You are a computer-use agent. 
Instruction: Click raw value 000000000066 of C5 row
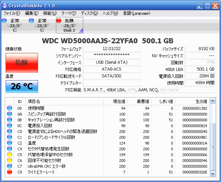(195, 155)
